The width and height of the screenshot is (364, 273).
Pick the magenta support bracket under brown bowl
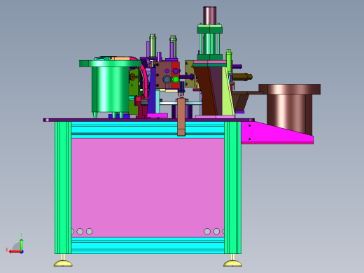[277, 132]
